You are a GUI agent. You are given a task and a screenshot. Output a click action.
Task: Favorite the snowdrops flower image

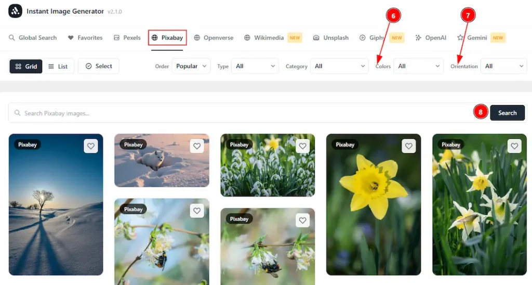pos(303,146)
